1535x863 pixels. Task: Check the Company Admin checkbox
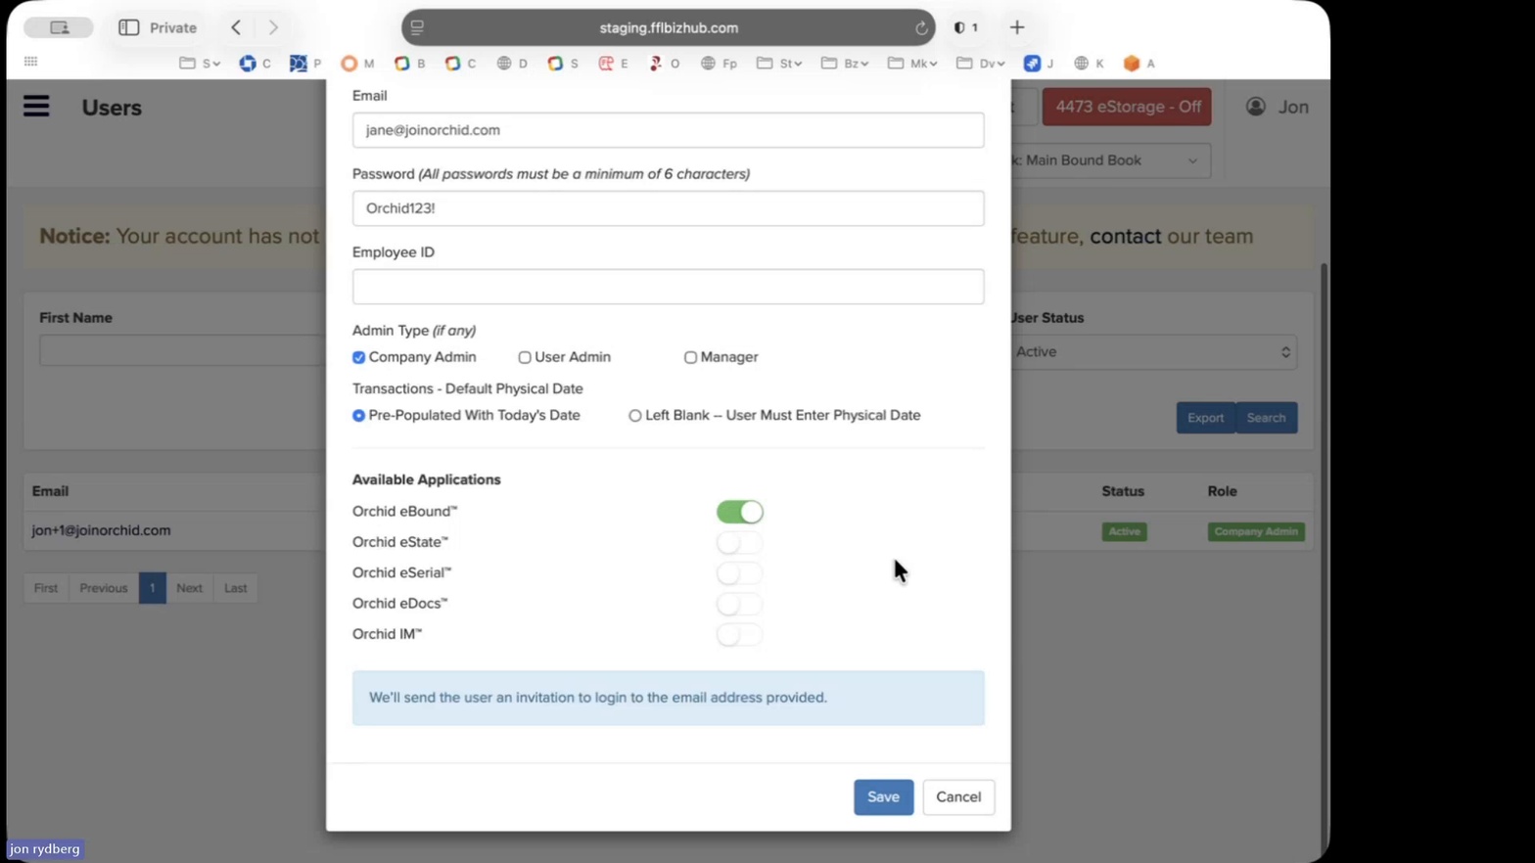[x=358, y=357]
